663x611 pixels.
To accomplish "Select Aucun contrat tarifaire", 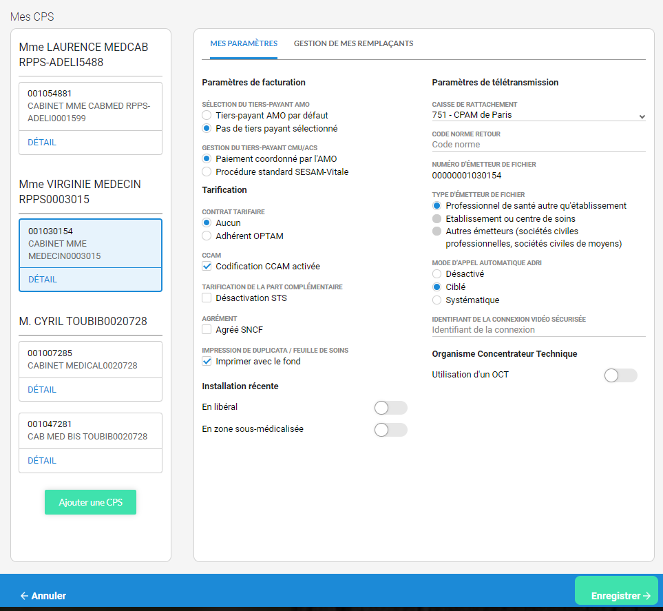I will [207, 222].
